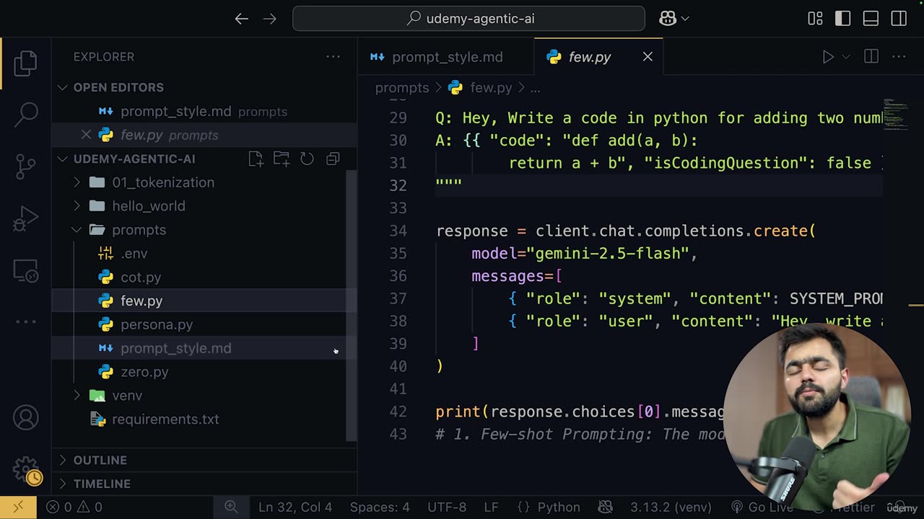Expand the hello_world folder

pos(201,206)
